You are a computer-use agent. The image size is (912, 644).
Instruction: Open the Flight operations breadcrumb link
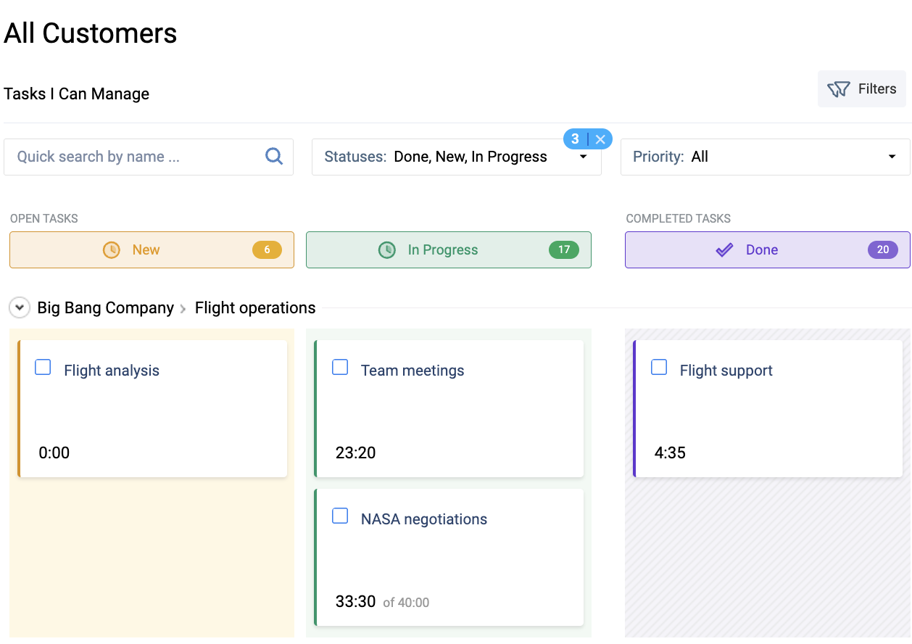255,307
